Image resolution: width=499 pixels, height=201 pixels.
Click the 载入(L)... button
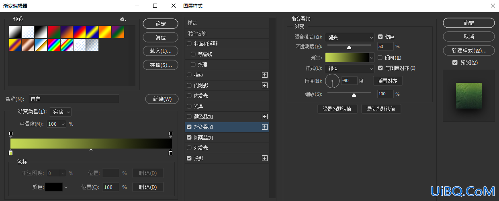click(x=161, y=51)
